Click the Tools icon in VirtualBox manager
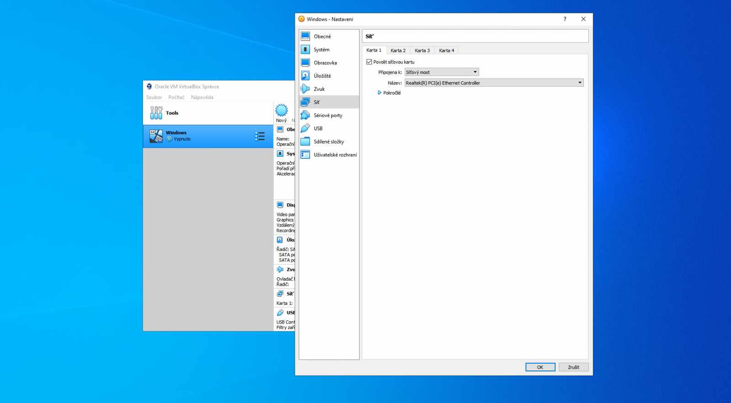This screenshot has height=403, width=731. click(x=156, y=113)
